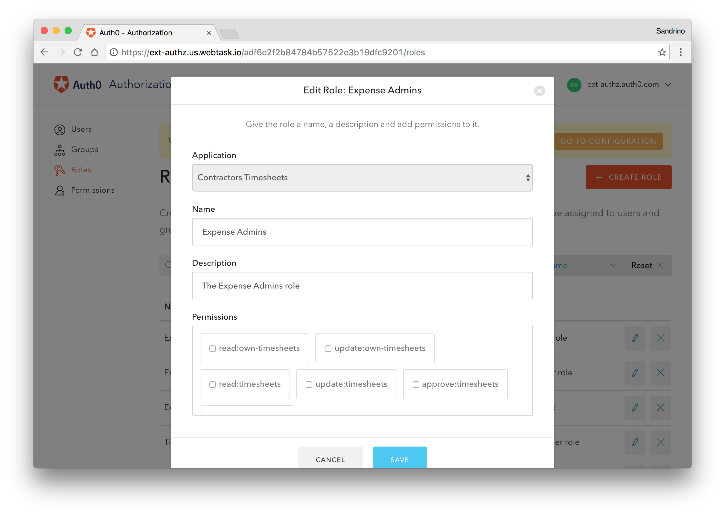Open the Users sidebar section

click(81, 129)
